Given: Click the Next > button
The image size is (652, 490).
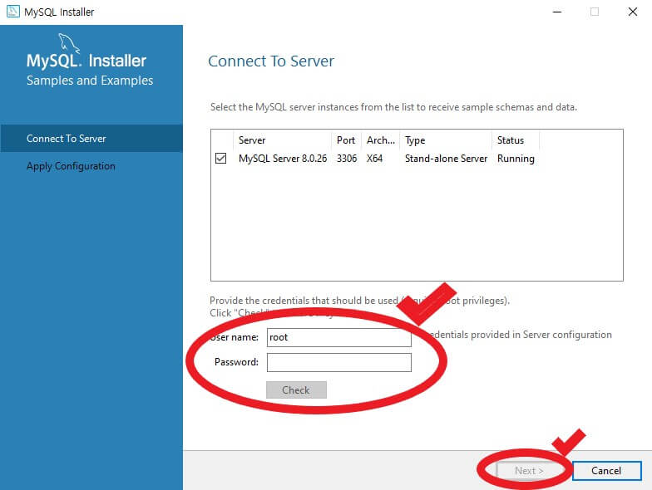Looking at the screenshot, I should click(529, 470).
